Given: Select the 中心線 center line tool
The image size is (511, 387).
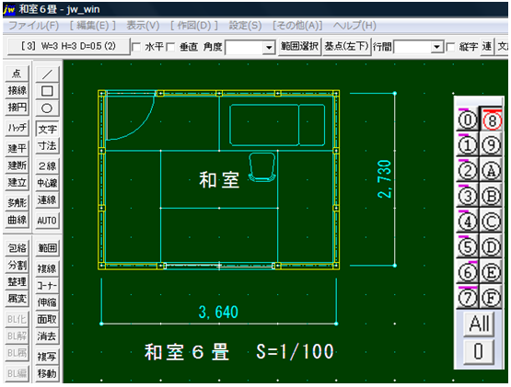Looking at the screenshot, I should coord(47,183).
